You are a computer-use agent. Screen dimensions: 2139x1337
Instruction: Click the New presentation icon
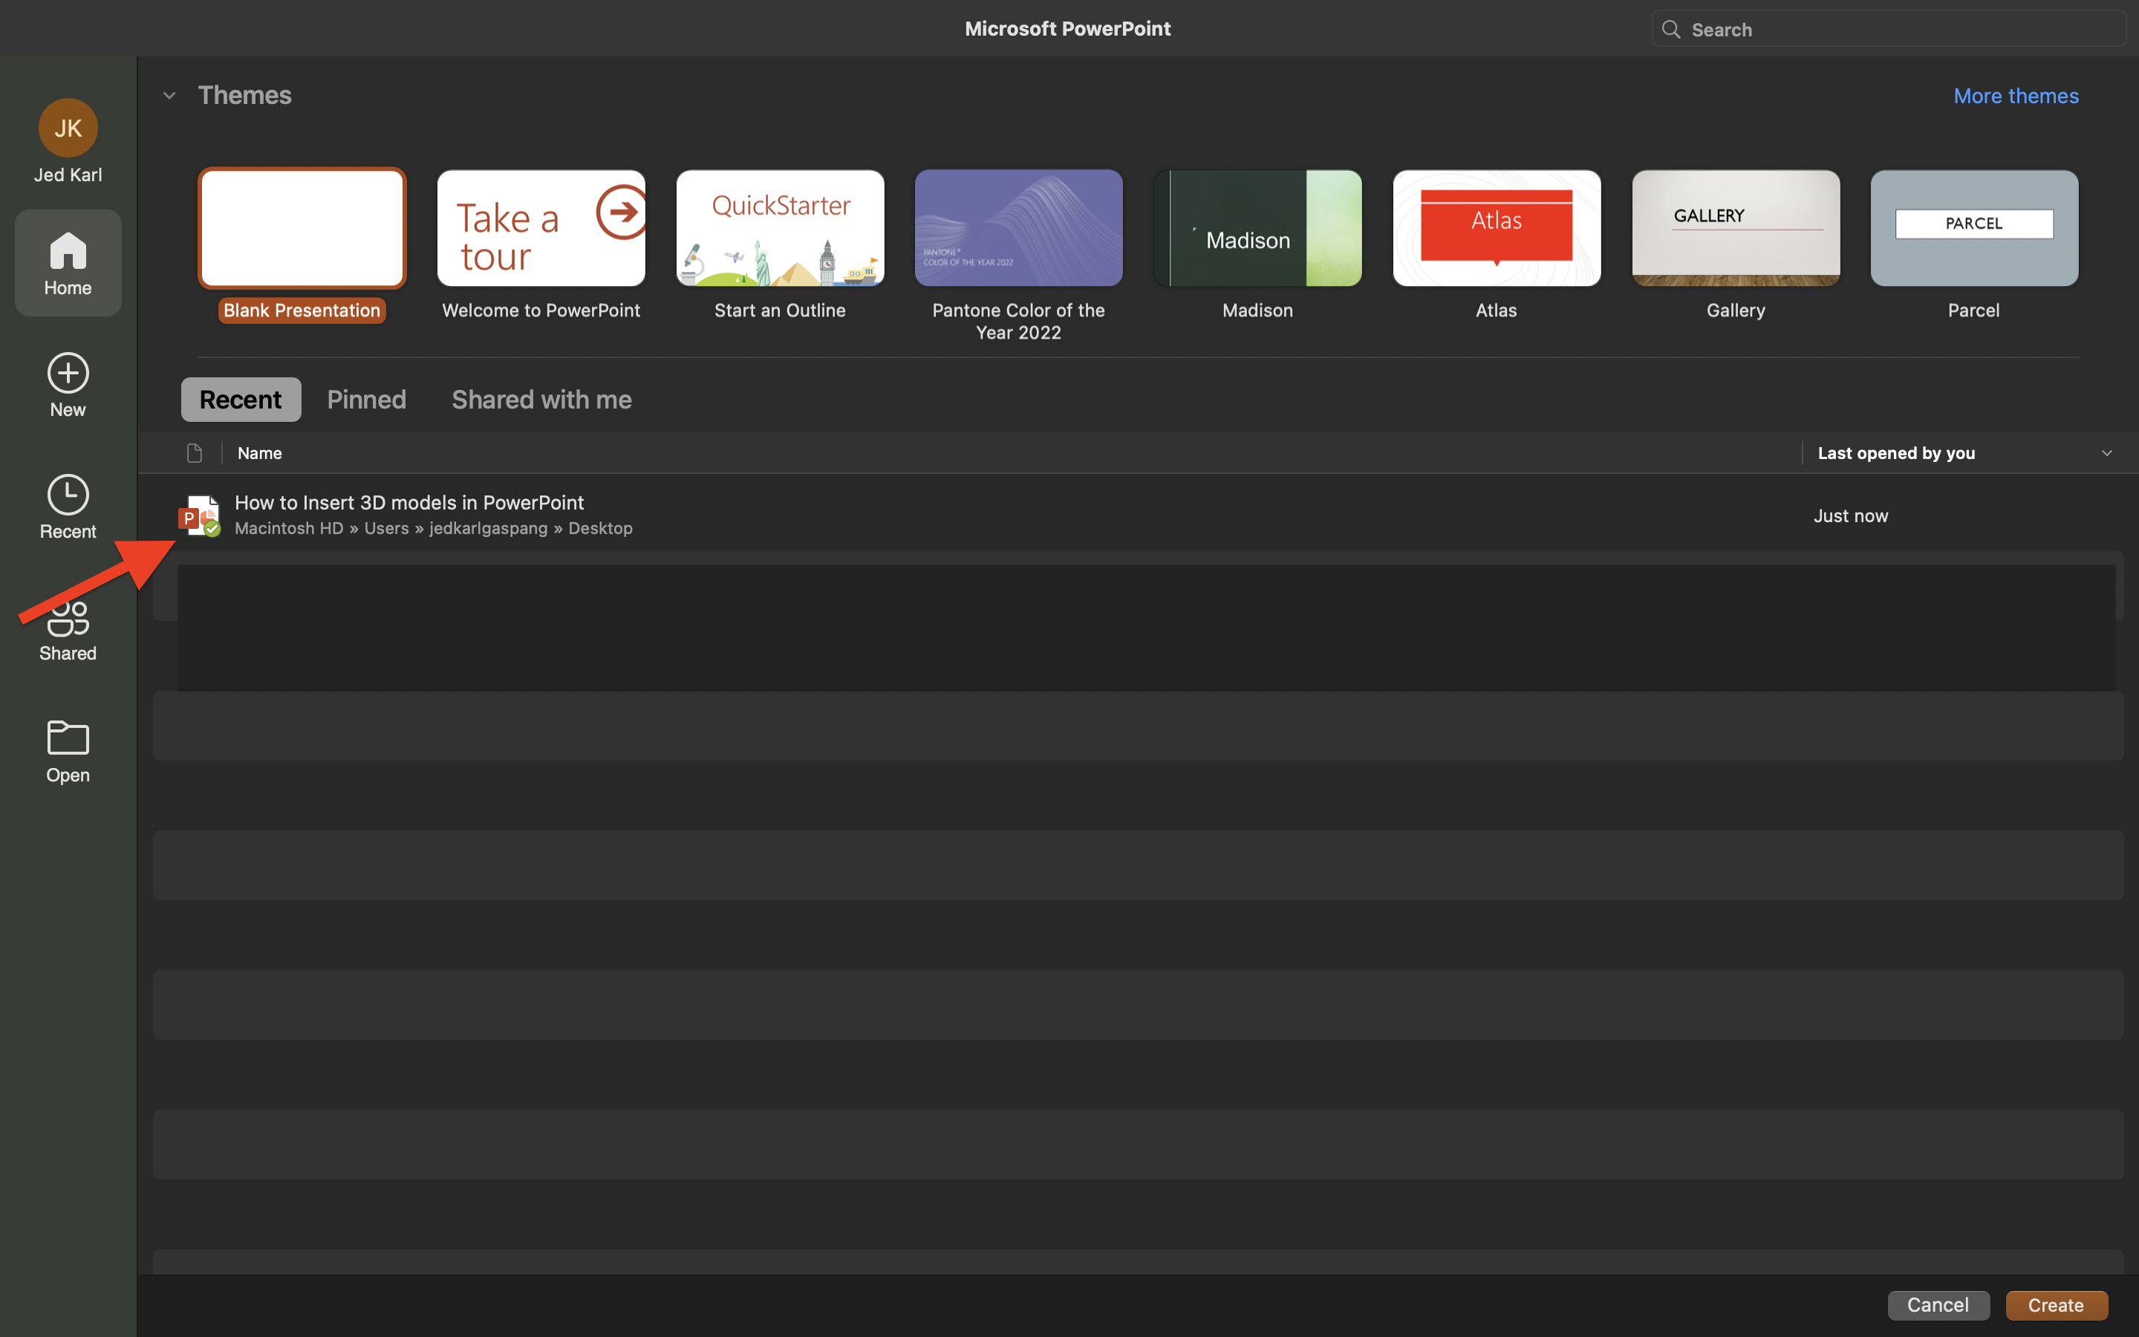tap(67, 373)
